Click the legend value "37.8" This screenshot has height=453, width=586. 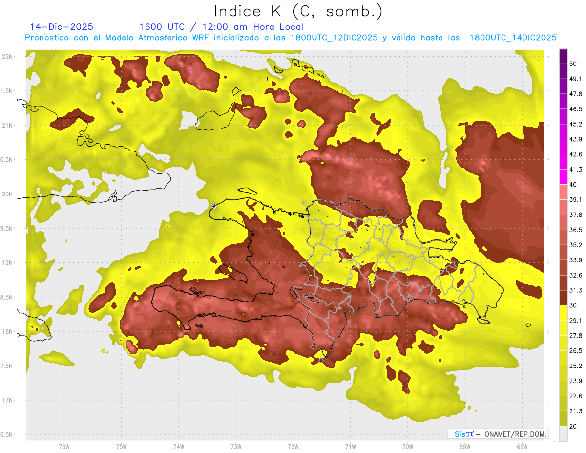coord(575,215)
